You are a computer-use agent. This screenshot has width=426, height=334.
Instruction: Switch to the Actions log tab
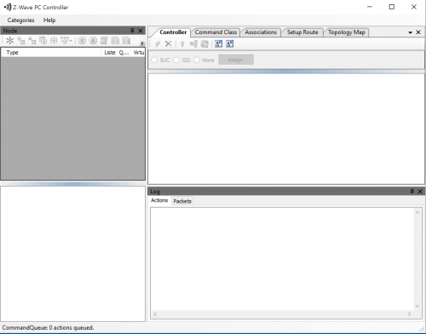tap(159, 200)
